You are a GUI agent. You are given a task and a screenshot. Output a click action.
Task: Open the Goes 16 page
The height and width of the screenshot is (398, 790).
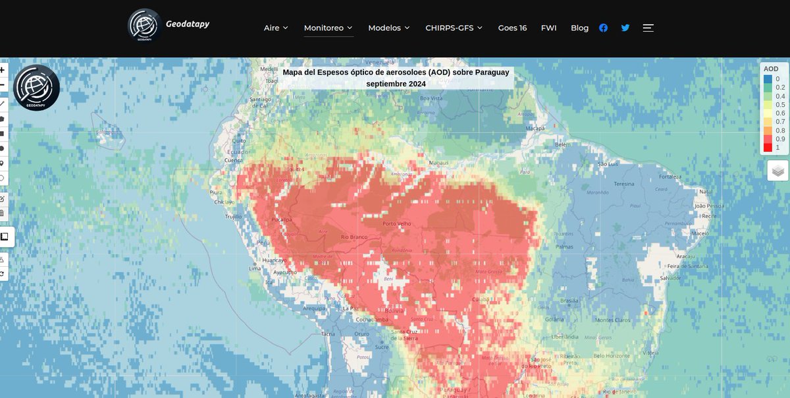(x=512, y=28)
